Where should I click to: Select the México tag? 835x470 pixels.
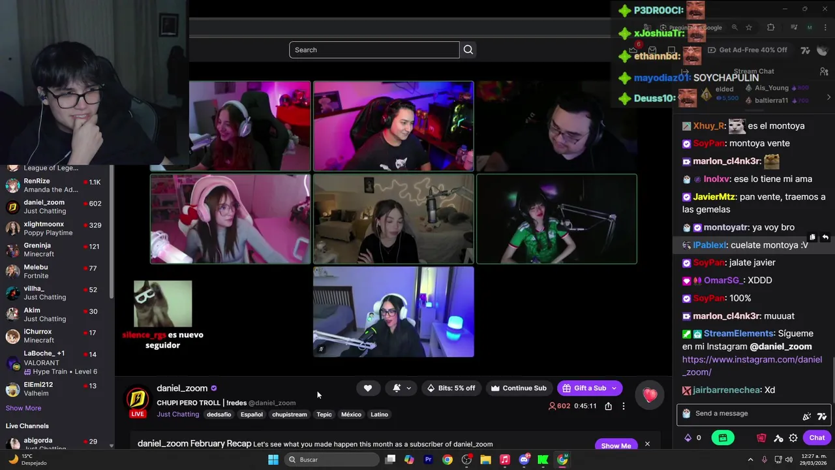point(351,415)
